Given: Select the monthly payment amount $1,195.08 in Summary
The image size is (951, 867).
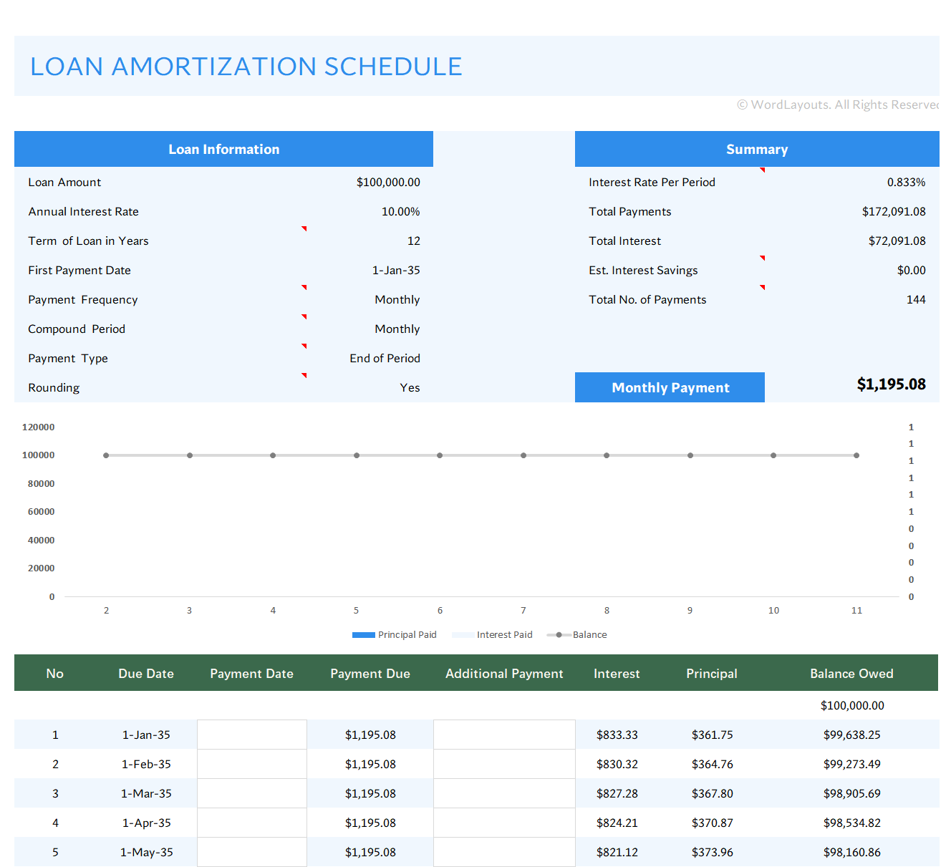Looking at the screenshot, I should (x=891, y=384).
